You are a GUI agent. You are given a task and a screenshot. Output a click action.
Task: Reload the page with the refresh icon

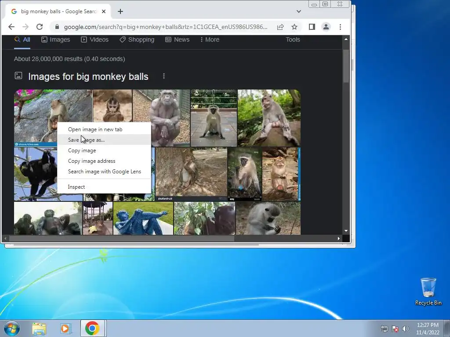40,27
